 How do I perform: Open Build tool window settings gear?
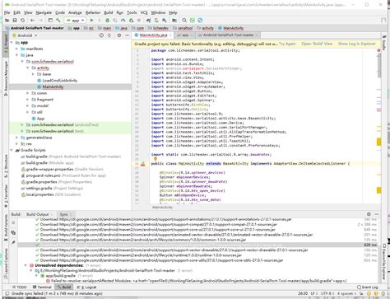point(369,214)
